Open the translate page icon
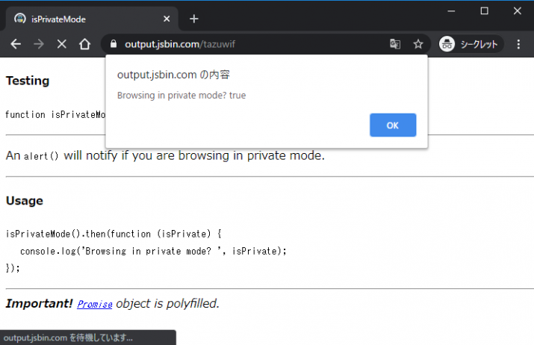This screenshot has height=345, width=534. tap(395, 44)
